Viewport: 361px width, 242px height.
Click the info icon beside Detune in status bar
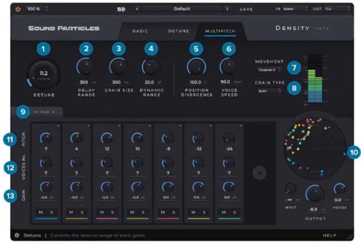17,235
